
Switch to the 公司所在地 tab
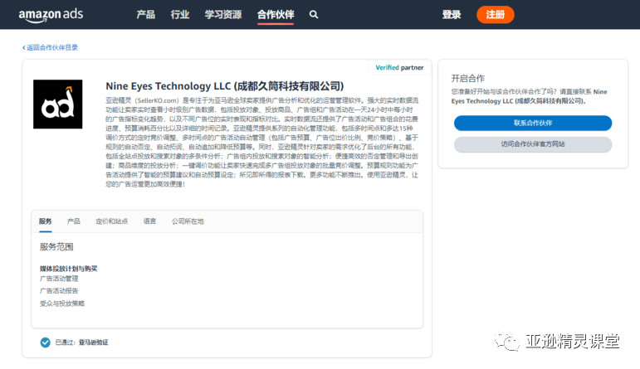(x=188, y=221)
